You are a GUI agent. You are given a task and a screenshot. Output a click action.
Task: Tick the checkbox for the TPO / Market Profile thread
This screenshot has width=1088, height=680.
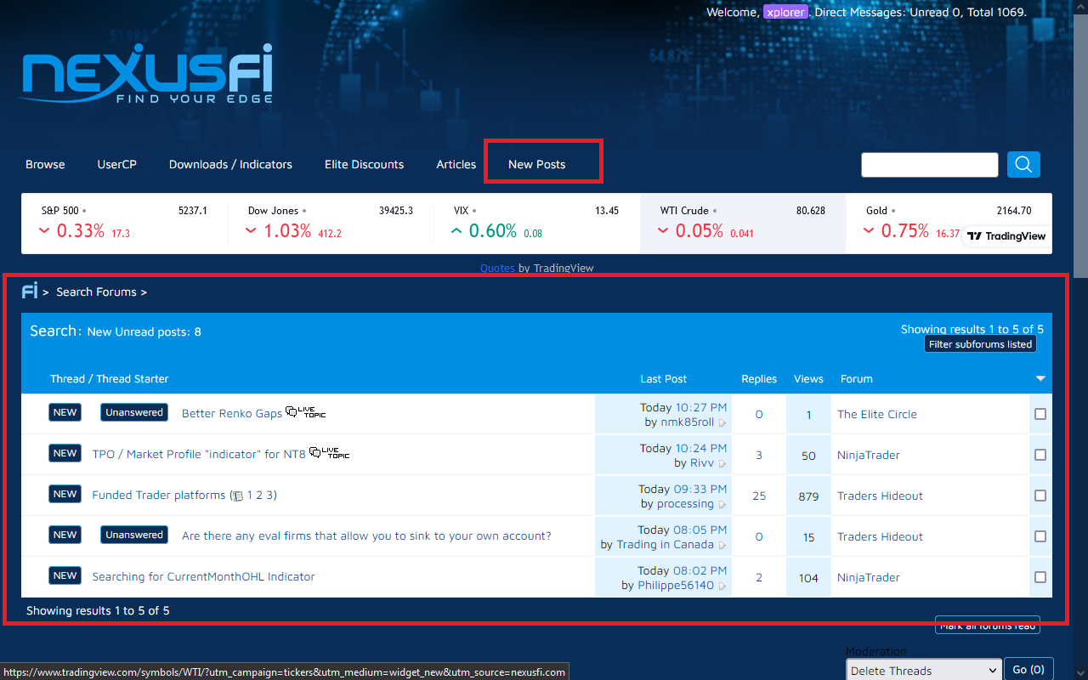(x=1040, y=455)
